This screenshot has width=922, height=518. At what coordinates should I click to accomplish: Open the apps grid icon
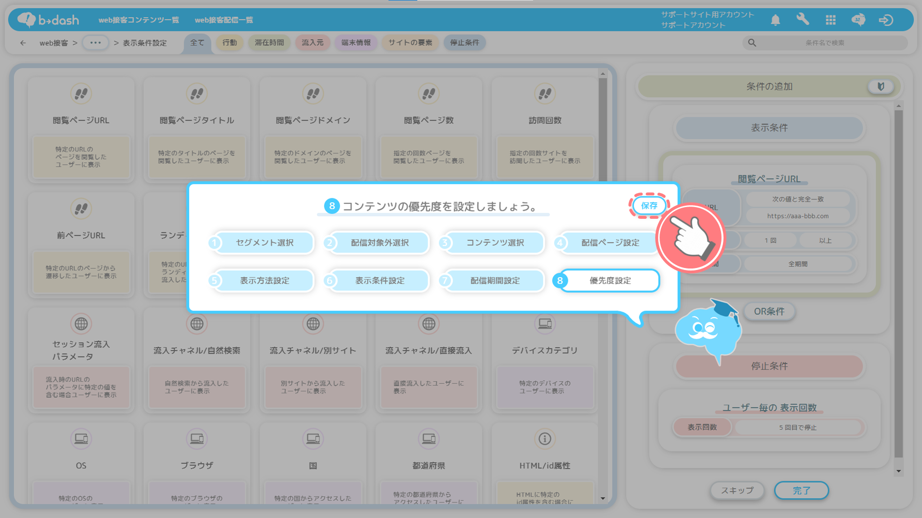pyautogui.click(x=830, y=20)
